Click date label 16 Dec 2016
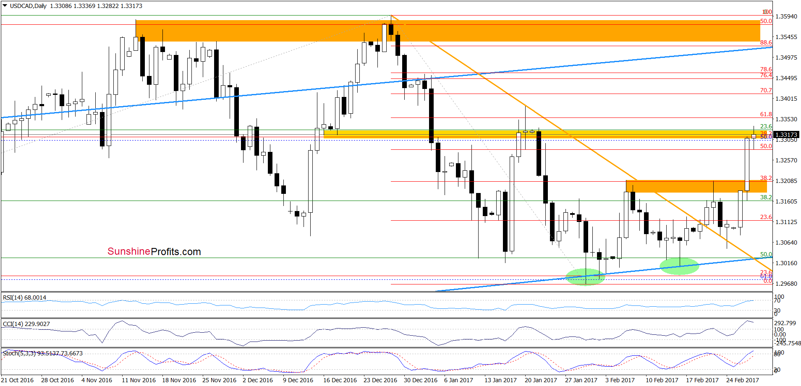Viewport: 801px width, 386px height. click(x=340, y=380)
